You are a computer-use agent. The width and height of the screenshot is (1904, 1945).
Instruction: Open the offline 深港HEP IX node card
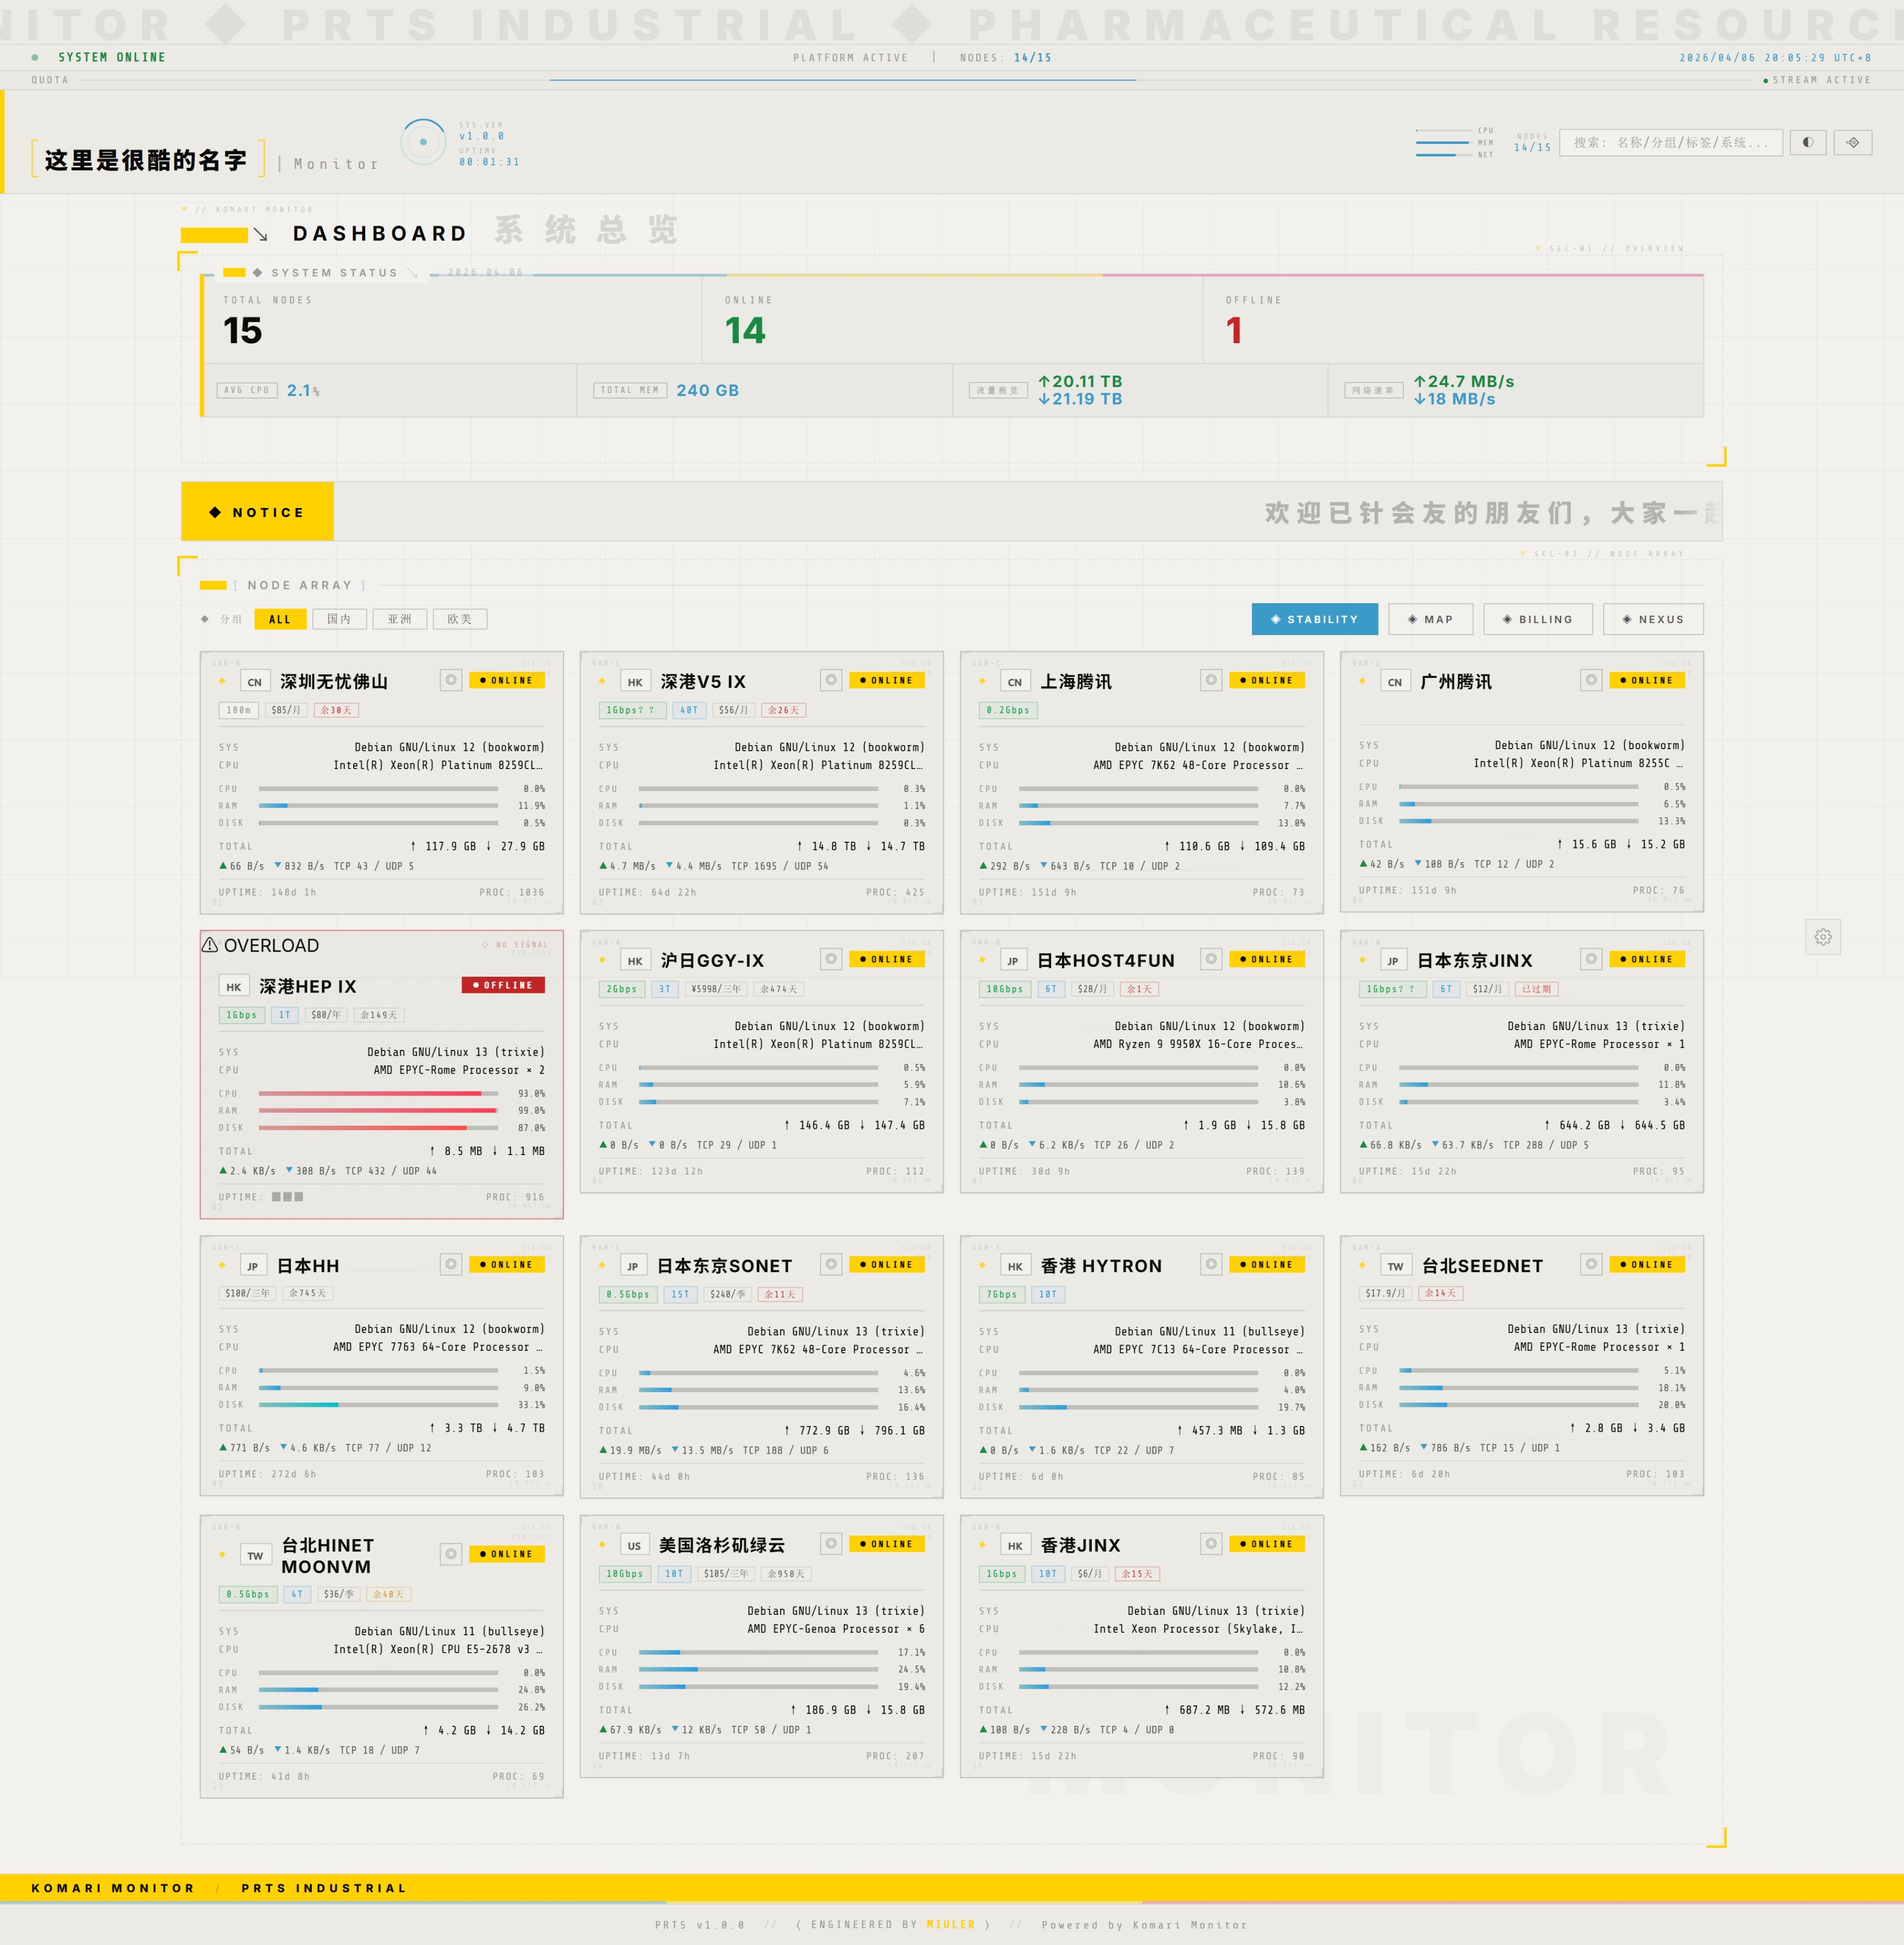(x=307, y=986)
